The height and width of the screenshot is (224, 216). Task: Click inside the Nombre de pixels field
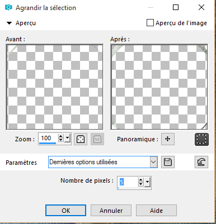click(x=128, y=182)
